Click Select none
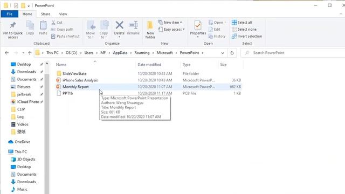Screen dimensions: 345x194 coord(244,29)
